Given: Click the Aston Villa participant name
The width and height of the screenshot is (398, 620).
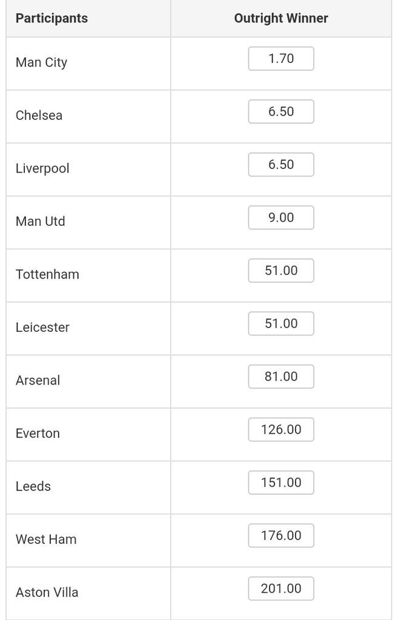Looking at the screenshot, I should 47,592.
